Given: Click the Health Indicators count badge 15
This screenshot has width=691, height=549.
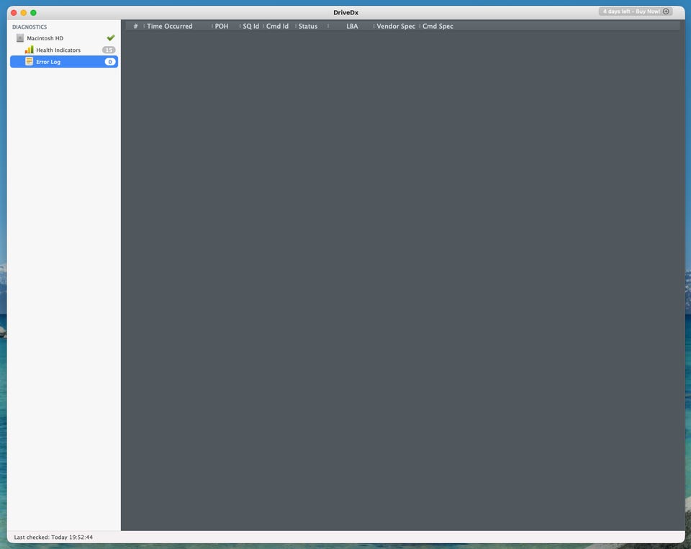Looking at the screenshot, I should (x=109, y=50).
